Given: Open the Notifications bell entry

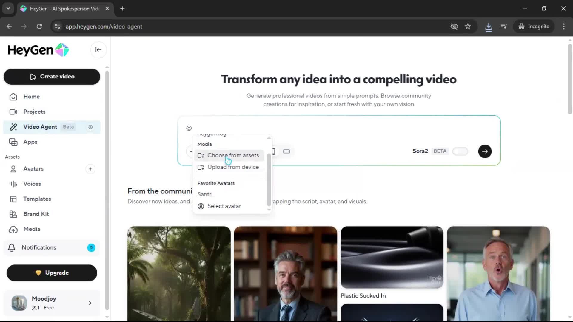Looking at the screenshot, I should pyautogui.click(x=39, y=247).
